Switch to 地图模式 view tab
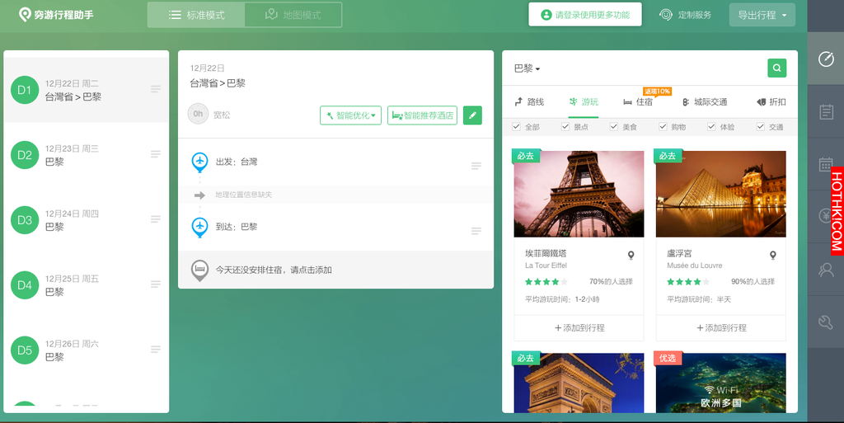Viewport: 844px width, 423px height. (x=293, y=15)
